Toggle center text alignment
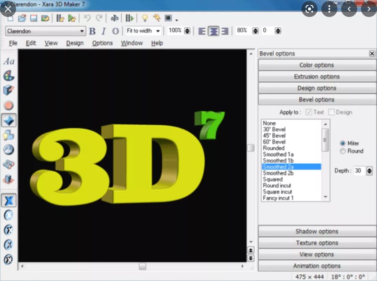Image resolution: width=377 pixels, height=281 pixels. click(213, 31)
